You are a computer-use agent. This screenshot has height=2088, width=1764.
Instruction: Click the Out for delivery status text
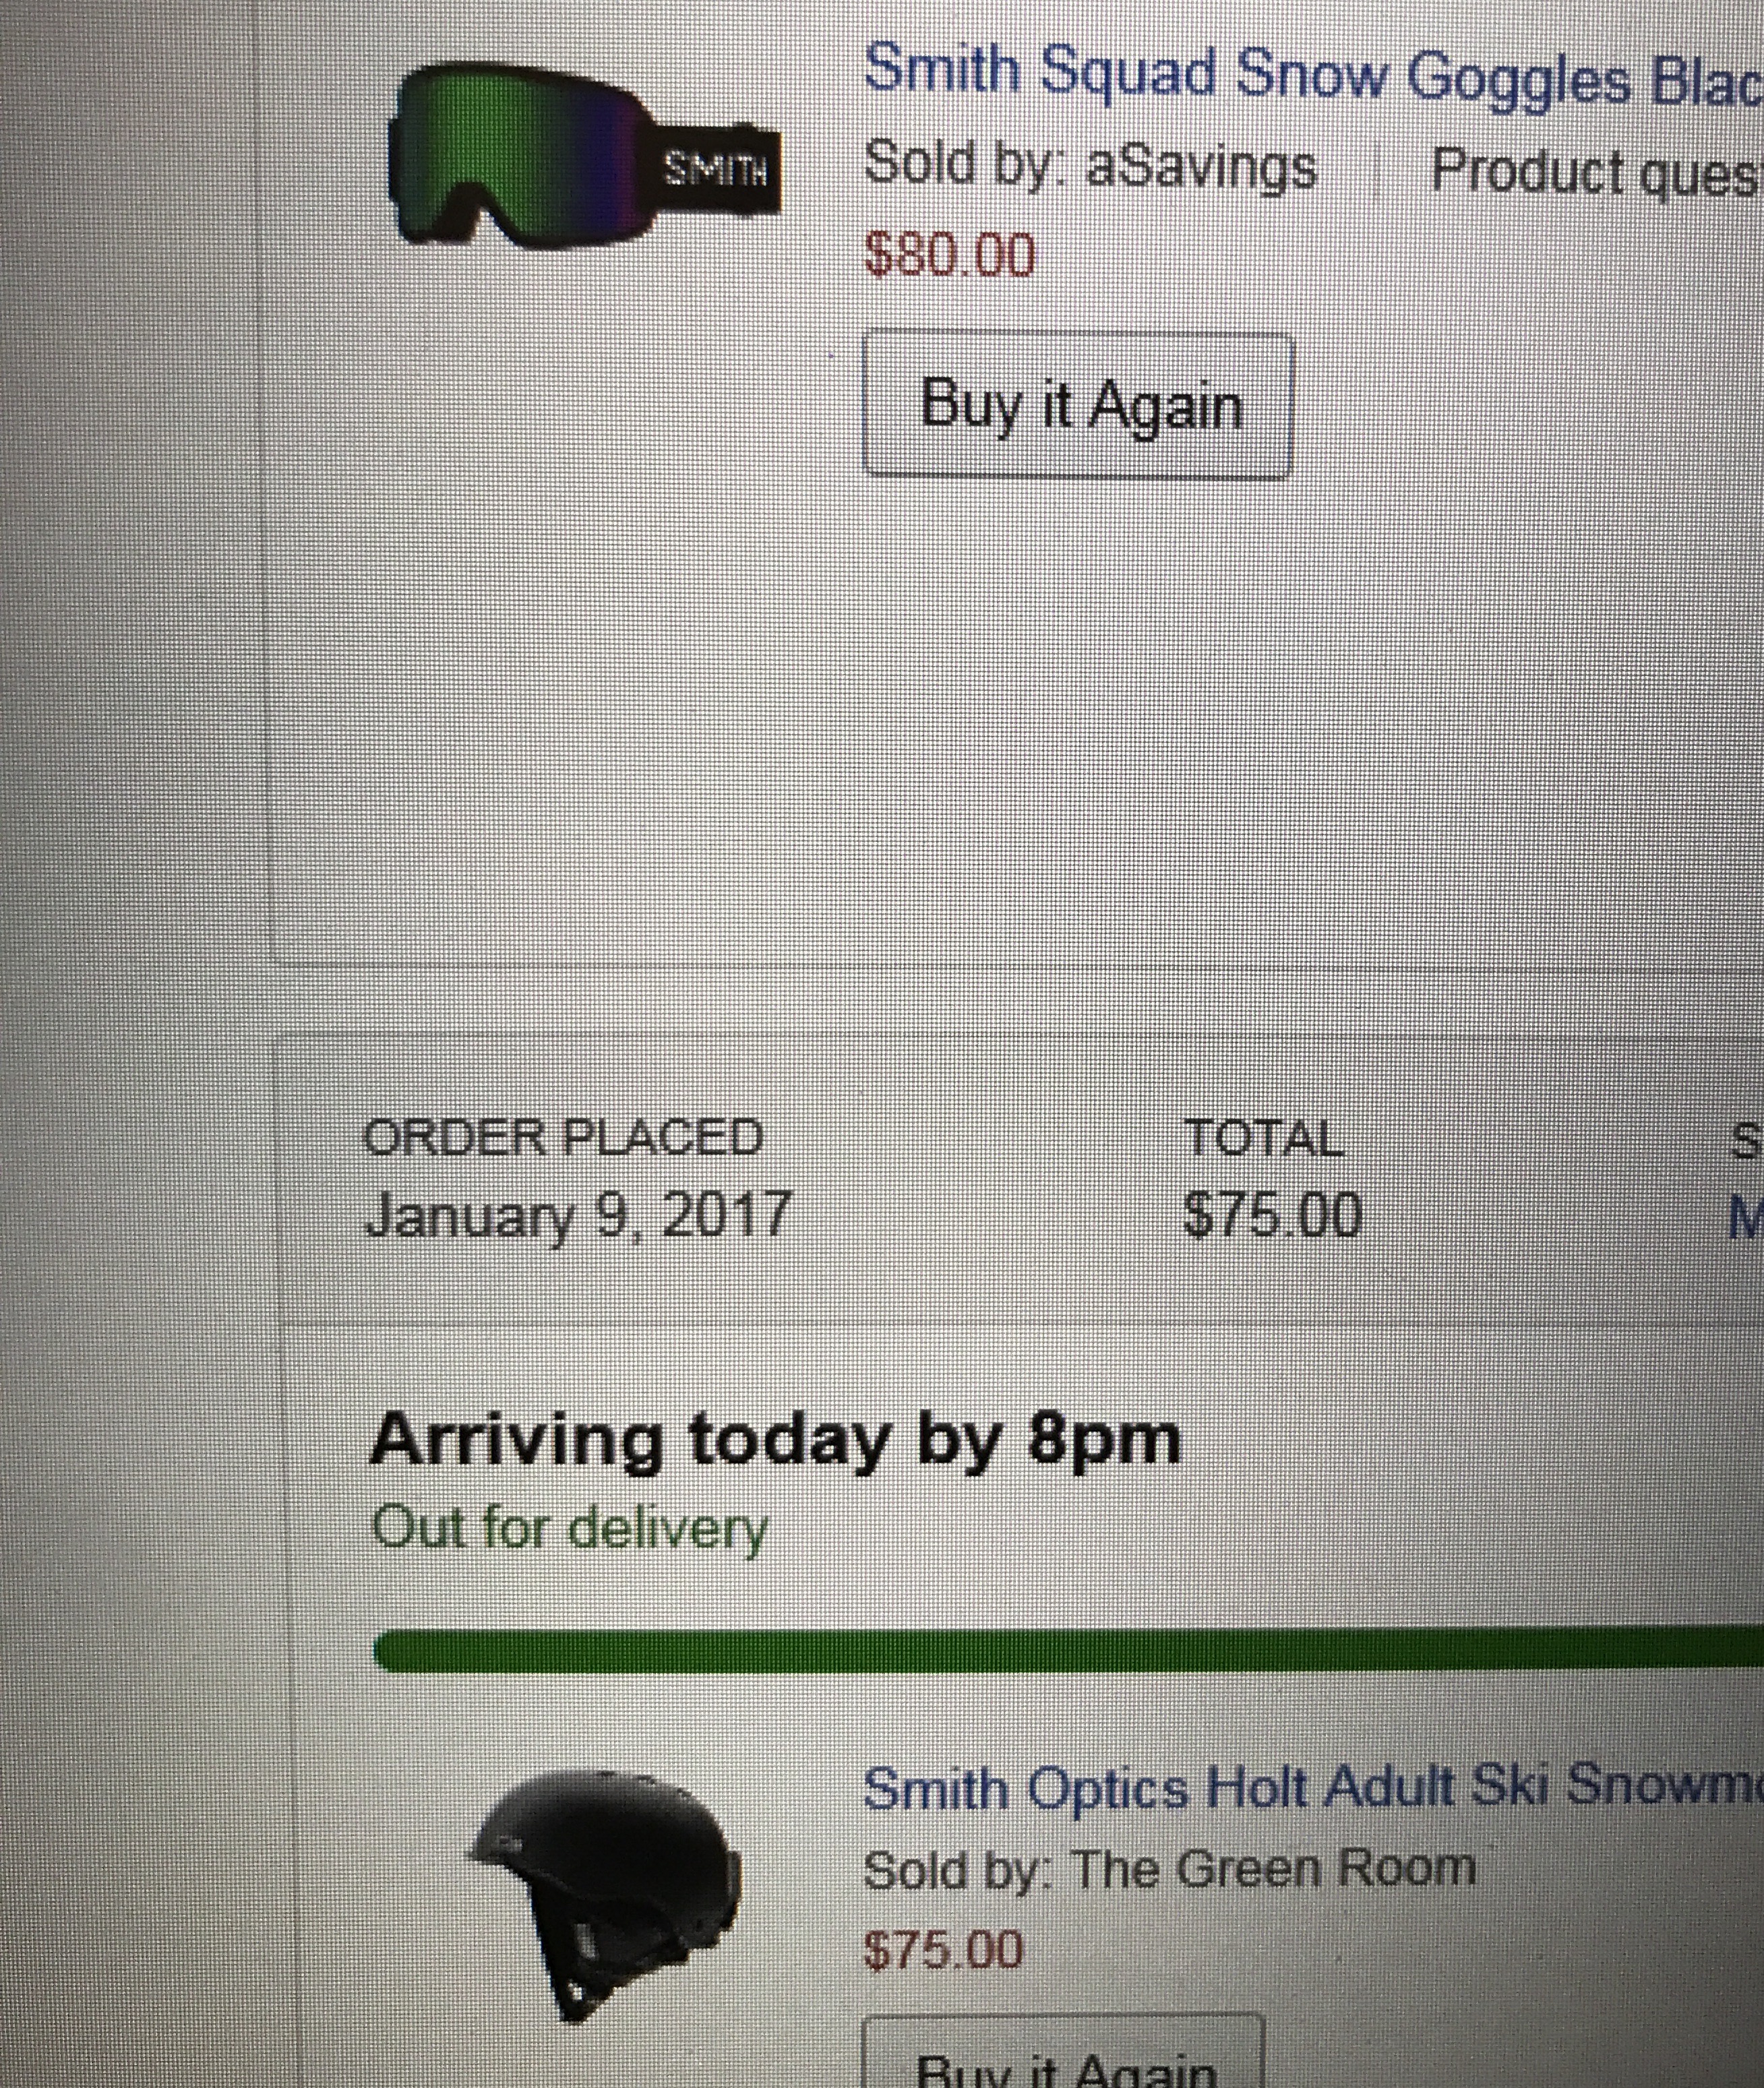[570, 1527]
